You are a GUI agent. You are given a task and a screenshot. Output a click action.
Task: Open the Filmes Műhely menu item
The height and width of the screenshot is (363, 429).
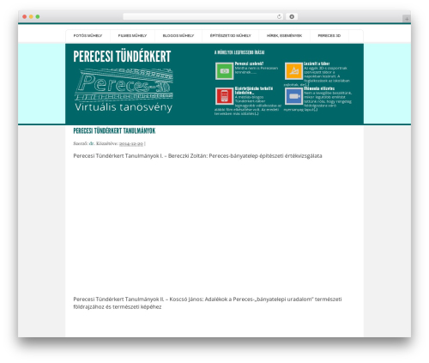(132, 36)
